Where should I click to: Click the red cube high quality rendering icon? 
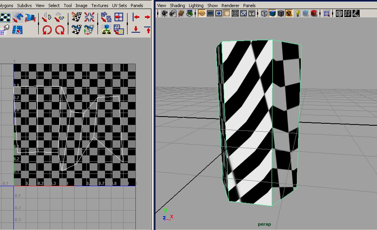[x=314, y=13]
